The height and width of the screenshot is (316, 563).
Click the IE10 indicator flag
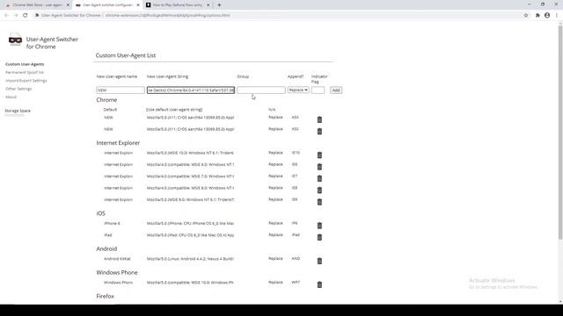tap(296, 153)
